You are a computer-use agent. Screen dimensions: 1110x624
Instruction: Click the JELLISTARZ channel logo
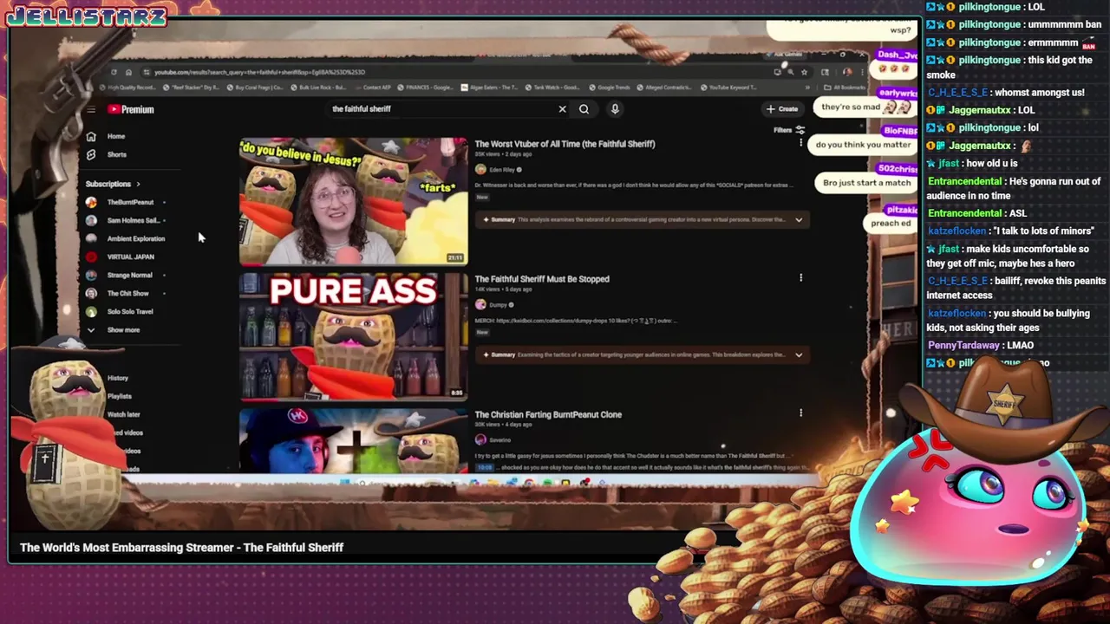pos(86,17)
